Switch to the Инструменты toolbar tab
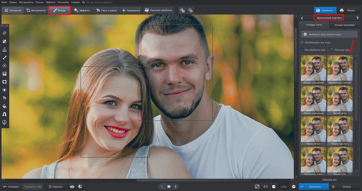Screen dimensions: 362x191 click(x=36, y=10)
